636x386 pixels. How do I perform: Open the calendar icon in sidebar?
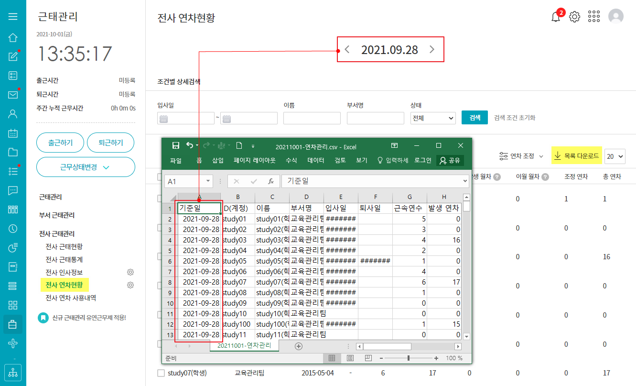pos(13,133)
